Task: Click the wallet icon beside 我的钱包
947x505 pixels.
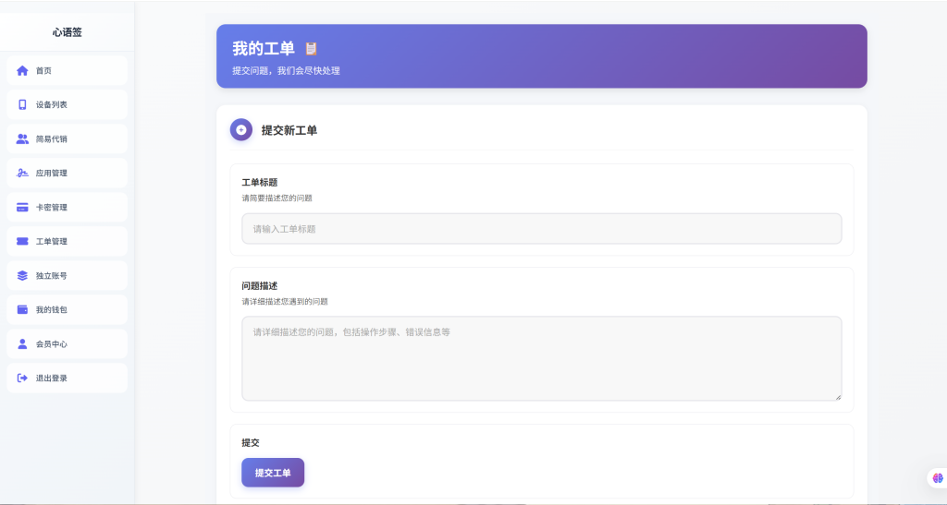Action: pos(22,310)
